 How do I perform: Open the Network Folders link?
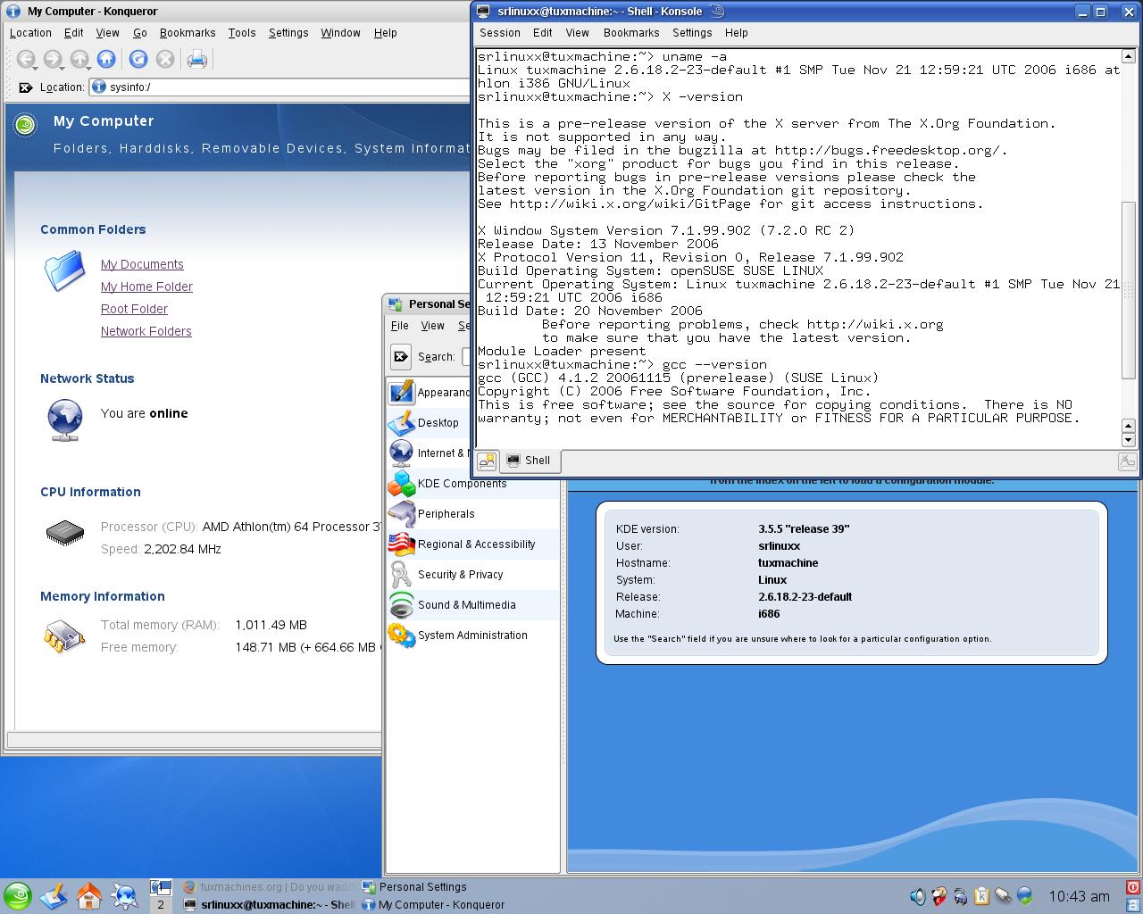click(146, 331)
